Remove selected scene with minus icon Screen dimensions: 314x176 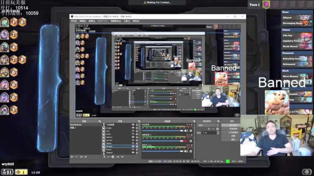(x=76, y=157)
